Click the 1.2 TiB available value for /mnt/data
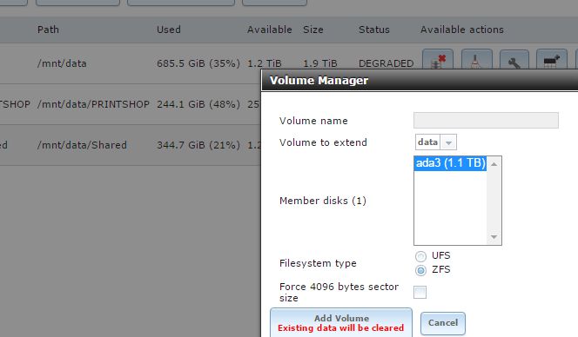The image size is (578, 337). (265, 63)
